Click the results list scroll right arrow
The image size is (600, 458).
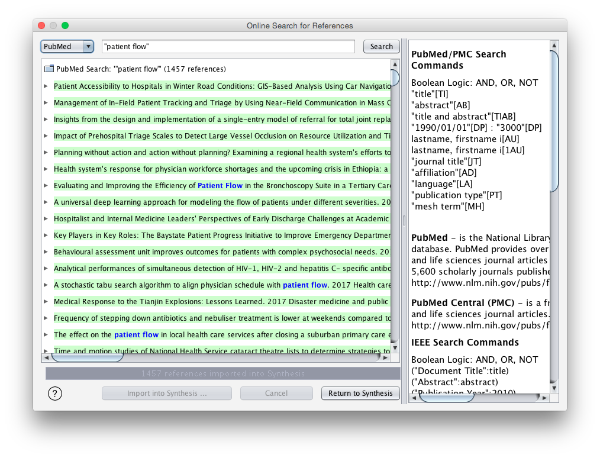[385, 358]
